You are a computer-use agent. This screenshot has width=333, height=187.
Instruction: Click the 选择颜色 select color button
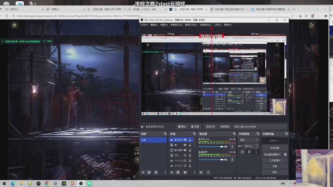pos(224,127)
